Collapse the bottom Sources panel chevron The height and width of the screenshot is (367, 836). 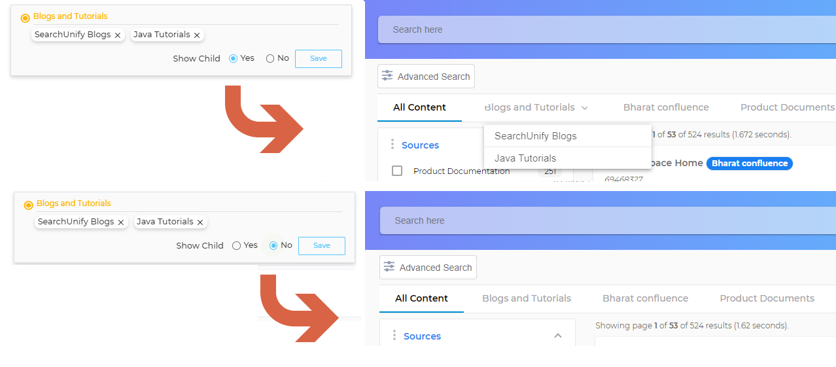coord(558,336)
